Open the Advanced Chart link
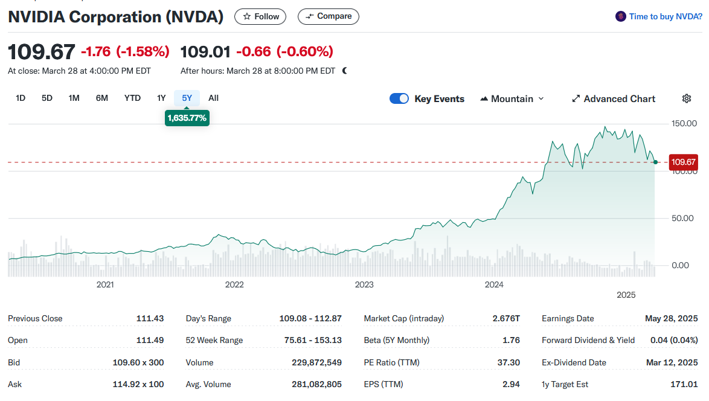This screenshot has height=401, width=709. coord(614,98)
